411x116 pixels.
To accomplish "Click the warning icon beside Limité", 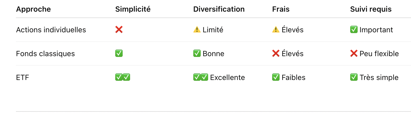I will [x=197, y=30].
